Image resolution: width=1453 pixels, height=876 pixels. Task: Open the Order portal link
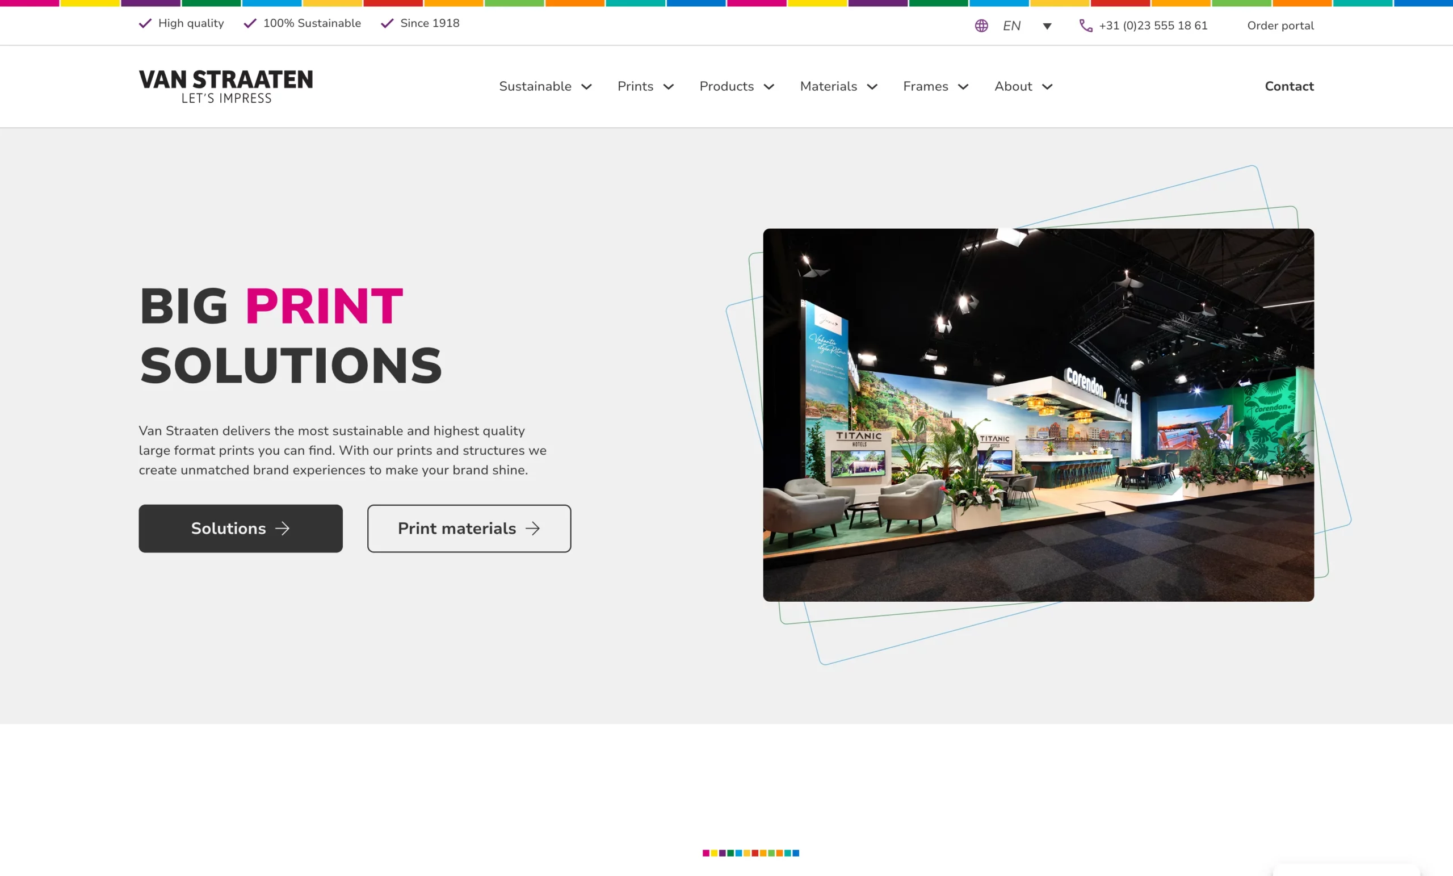coord(1280,26)
